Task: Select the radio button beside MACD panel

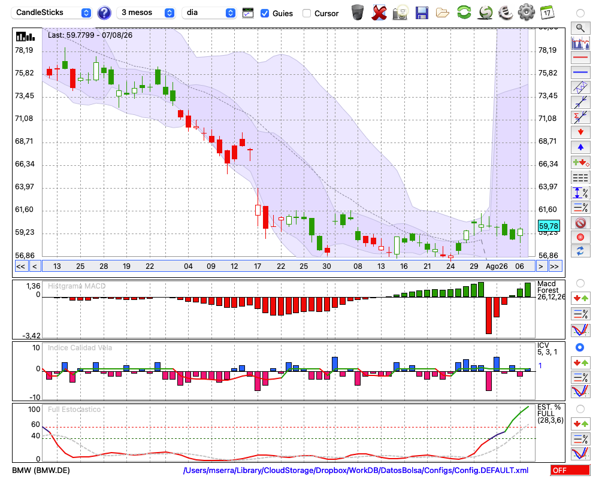Action: point(580,283)
